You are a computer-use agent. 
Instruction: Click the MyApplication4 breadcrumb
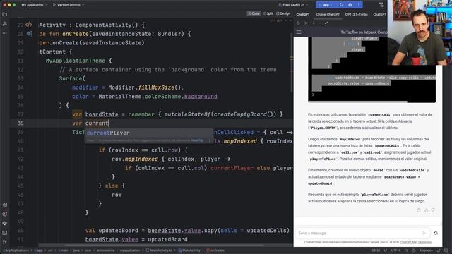(x=16, y=250)
